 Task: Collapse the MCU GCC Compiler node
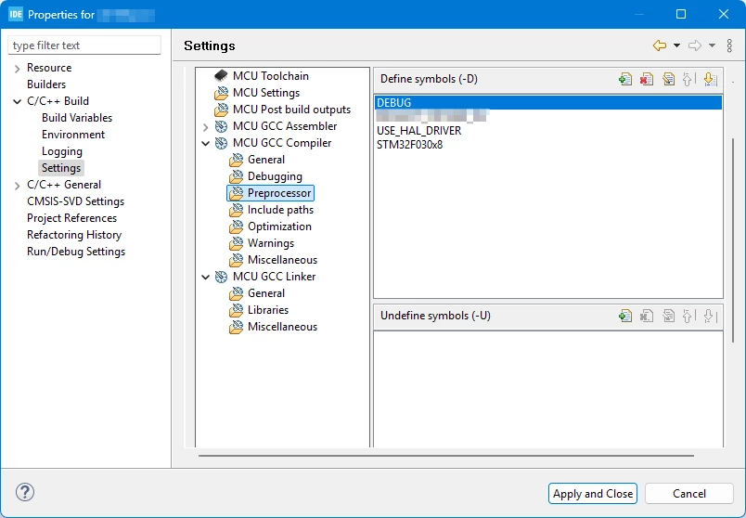206,143
